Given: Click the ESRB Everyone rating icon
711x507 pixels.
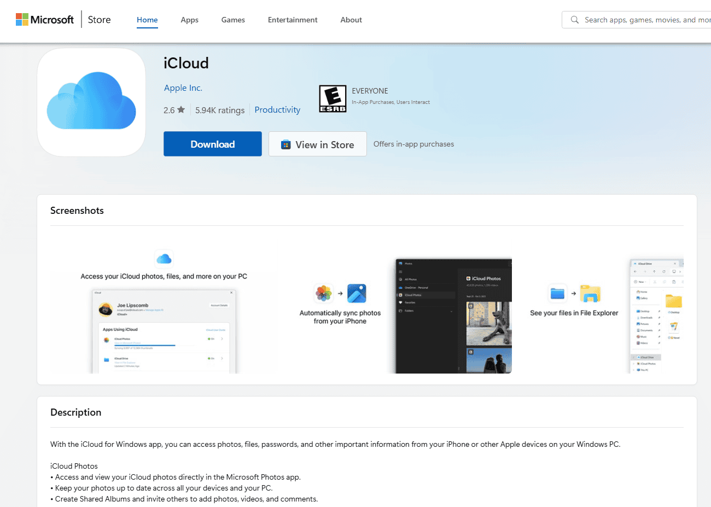Looking at the screenshot, I should pyautogui.click(x=333, y=99).
